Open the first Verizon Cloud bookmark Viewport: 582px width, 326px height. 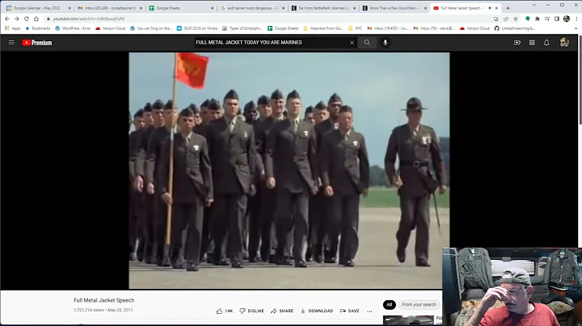tap(110, 28)
